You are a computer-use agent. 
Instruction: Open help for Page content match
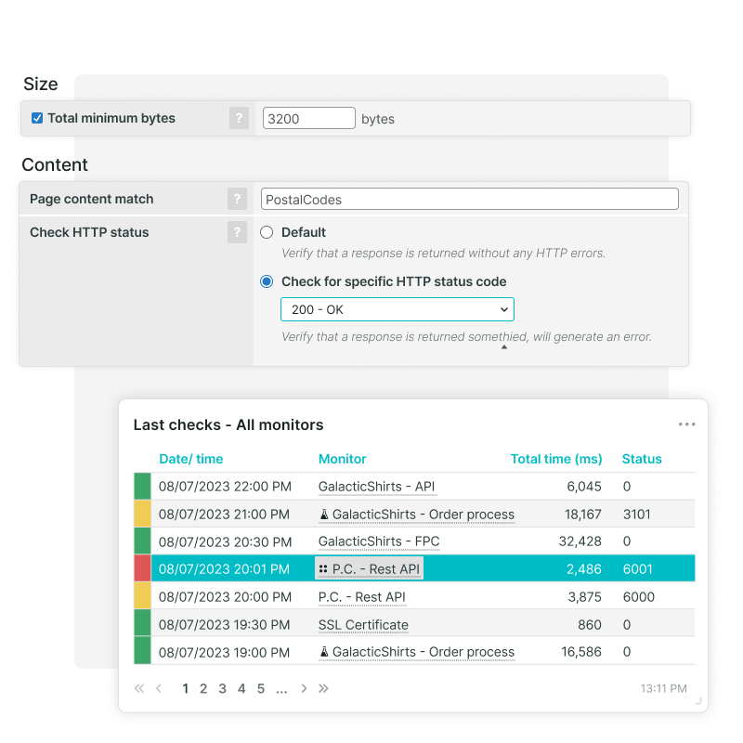click(237, 199)
